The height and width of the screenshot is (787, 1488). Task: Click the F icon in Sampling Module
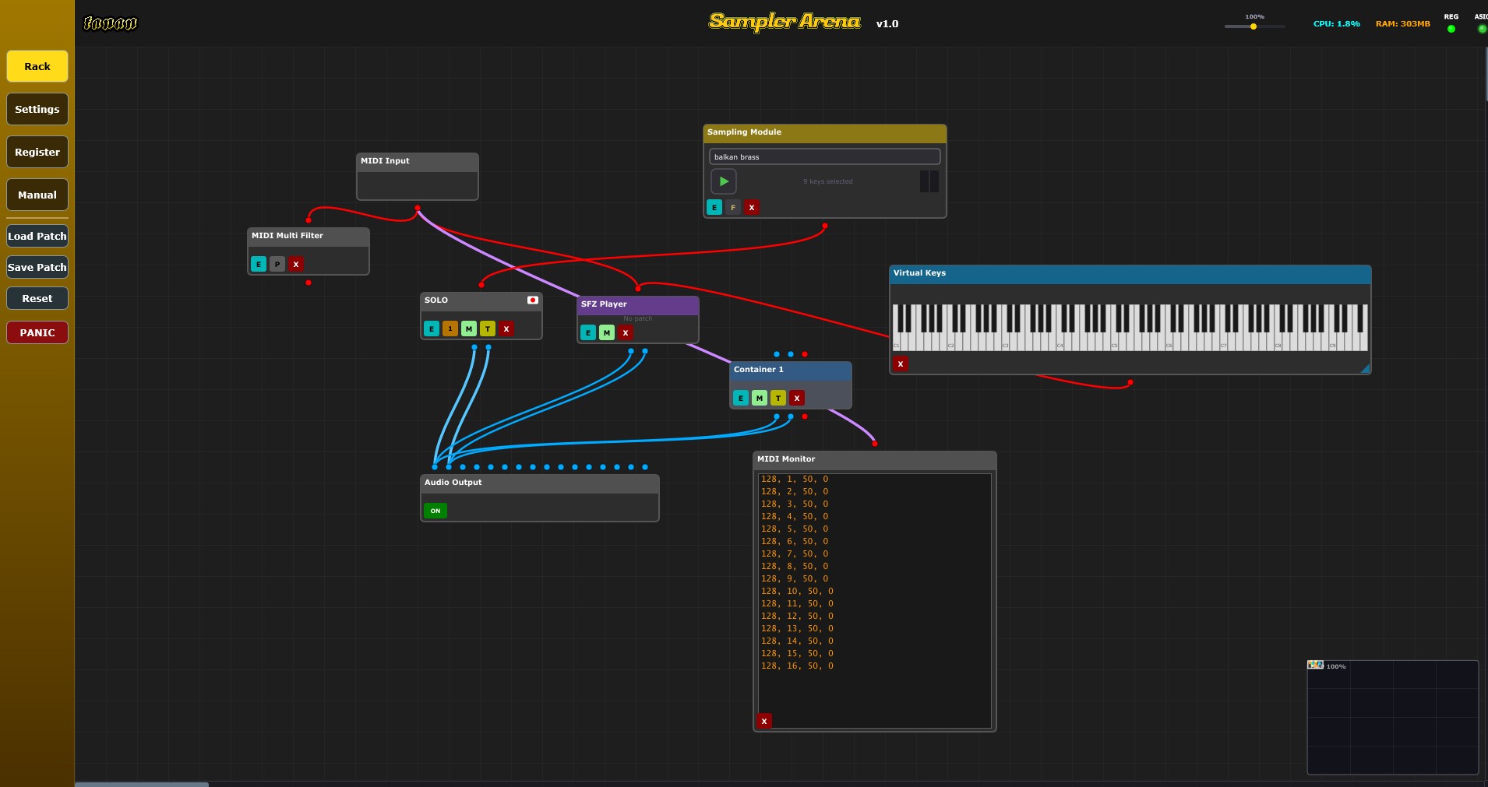[x=733, y=207]
